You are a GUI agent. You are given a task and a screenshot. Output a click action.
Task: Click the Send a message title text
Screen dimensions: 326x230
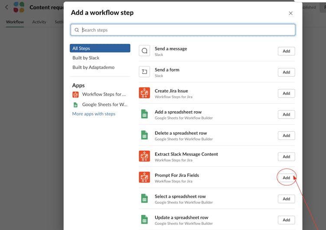171,49
